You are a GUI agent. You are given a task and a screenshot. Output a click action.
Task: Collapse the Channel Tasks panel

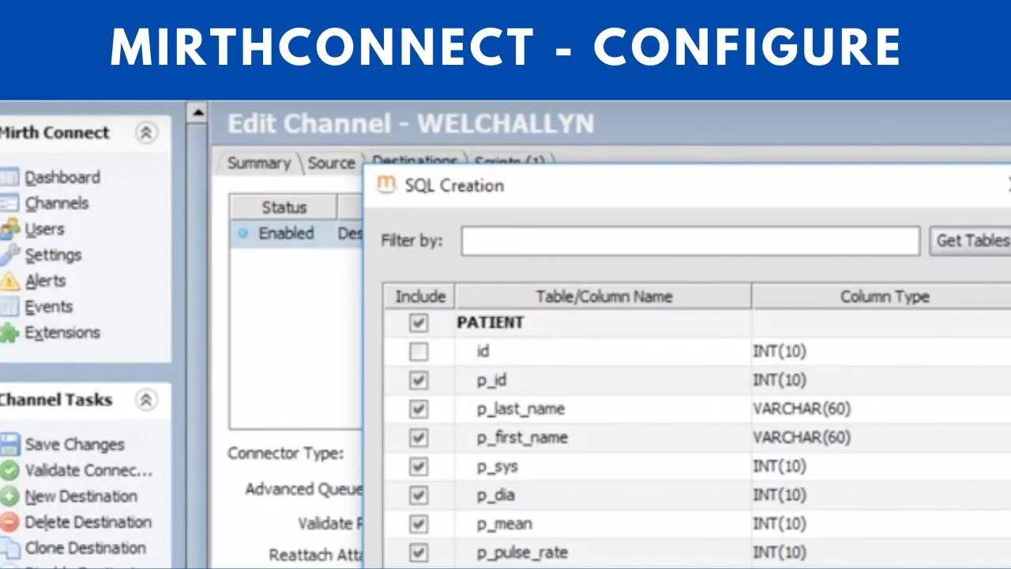click(146, 400)
